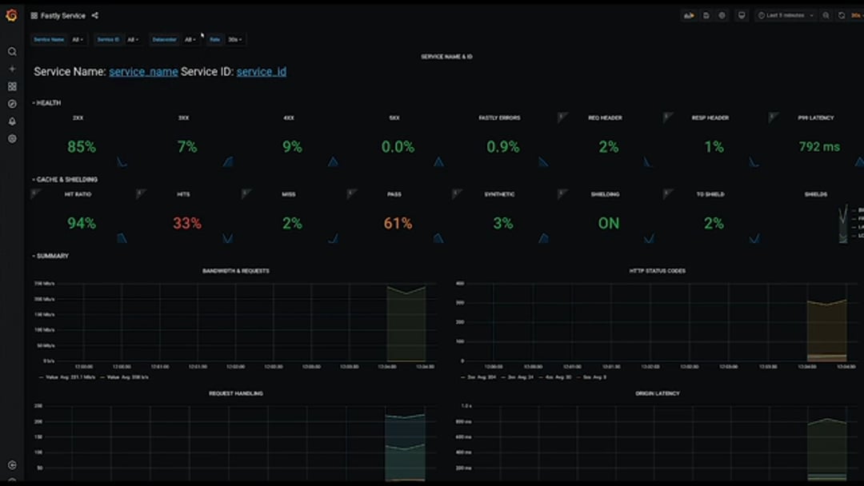Click the cycle view mode monitor icon
The image size is (864, 486).
tap(742, 15)
